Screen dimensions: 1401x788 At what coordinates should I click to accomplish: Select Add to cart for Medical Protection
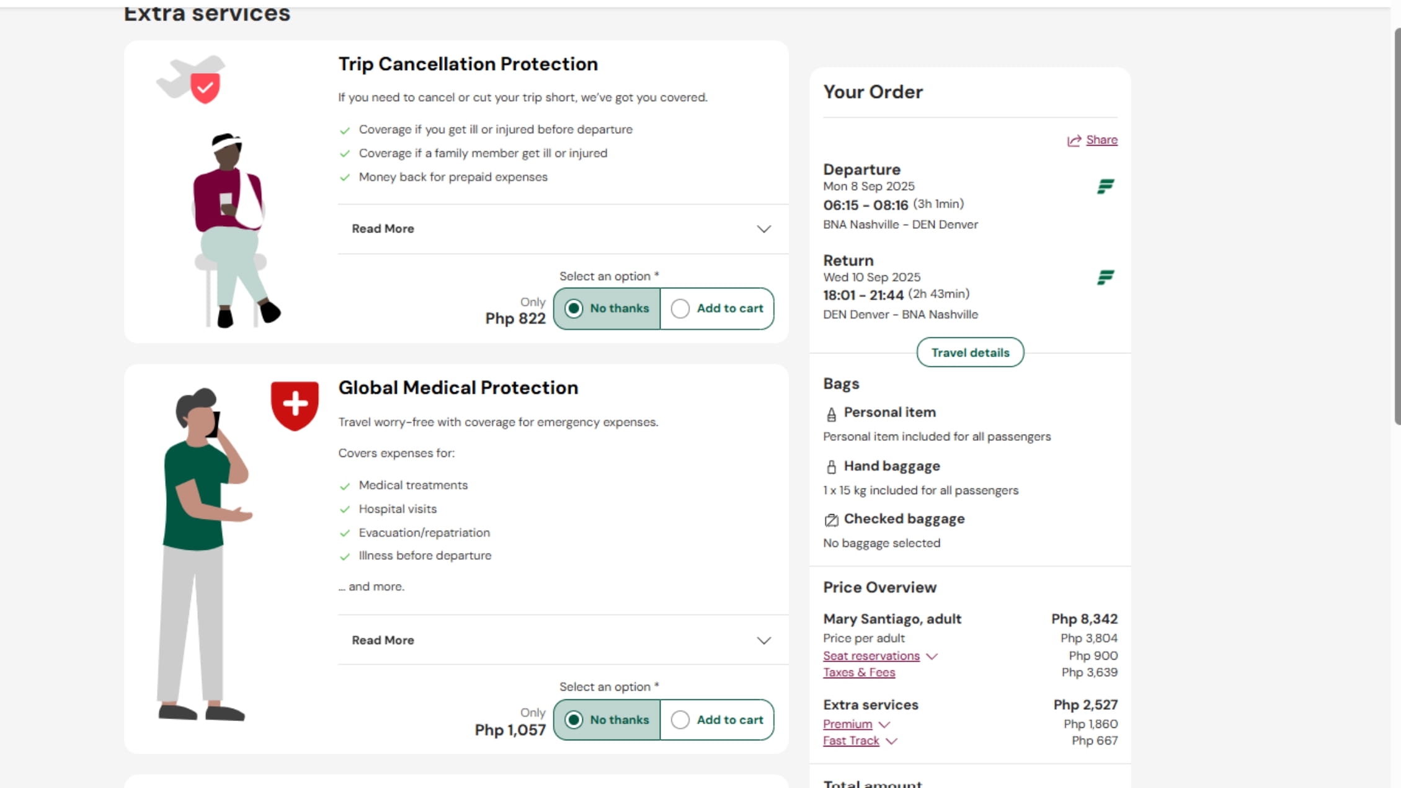click(x=717, y=720)
